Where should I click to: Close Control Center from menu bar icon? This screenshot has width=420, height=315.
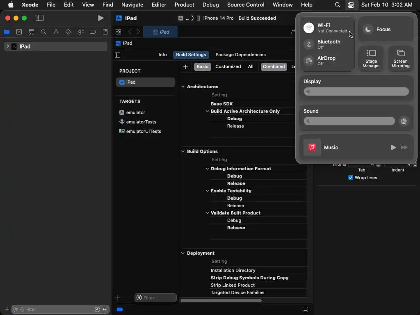(x=351, y=5)
